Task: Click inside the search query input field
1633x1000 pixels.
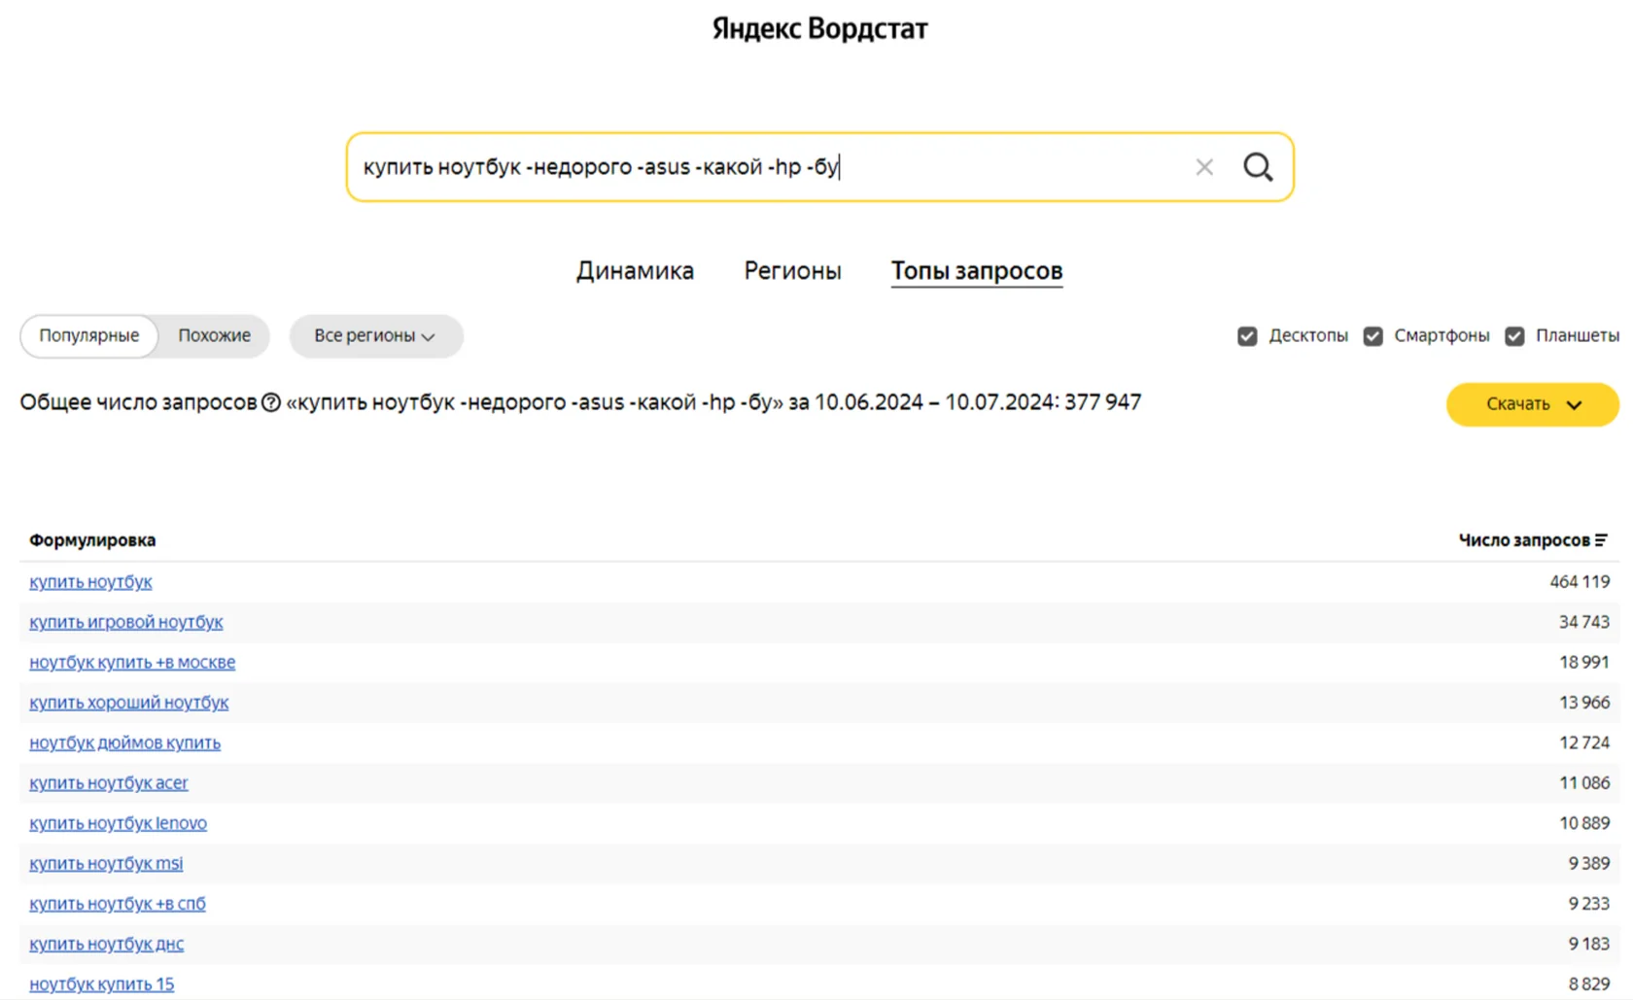Action: 768,167
